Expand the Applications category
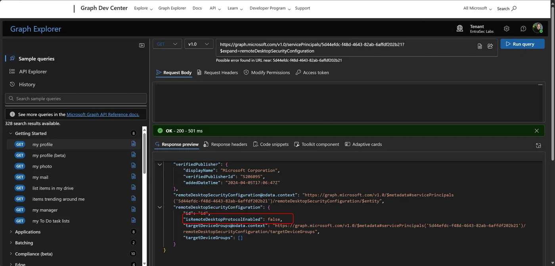The width and height of the screenshot is (555, 266). (x=11, y=232)
